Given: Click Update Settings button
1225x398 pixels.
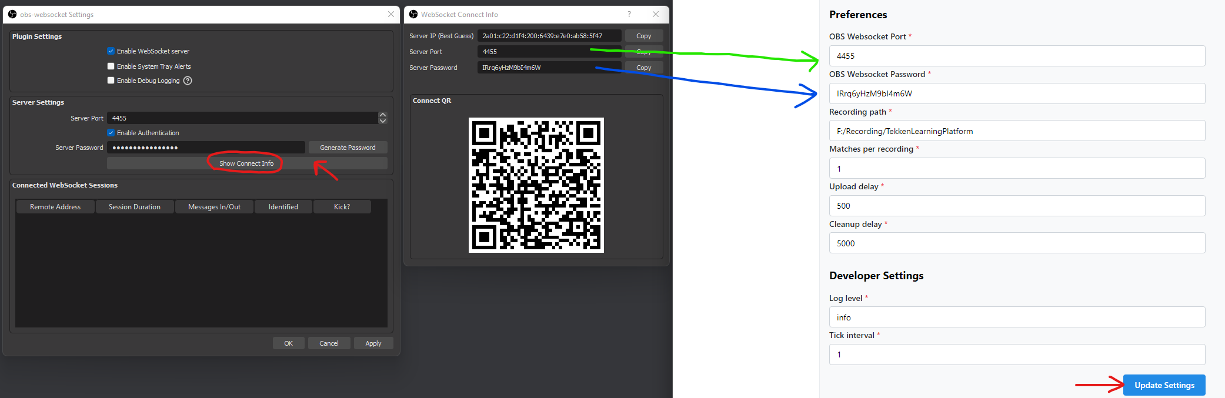Looking at the screenshot, I should pos(1164,385).
